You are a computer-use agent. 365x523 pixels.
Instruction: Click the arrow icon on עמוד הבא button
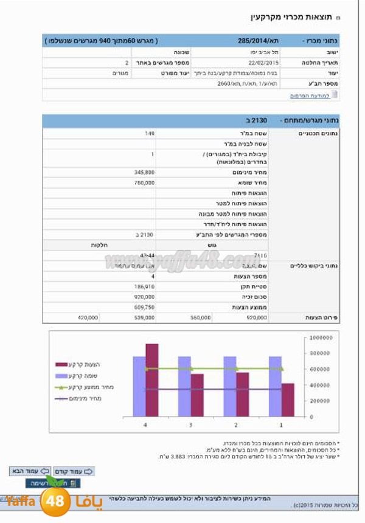[x=45, y=471]
